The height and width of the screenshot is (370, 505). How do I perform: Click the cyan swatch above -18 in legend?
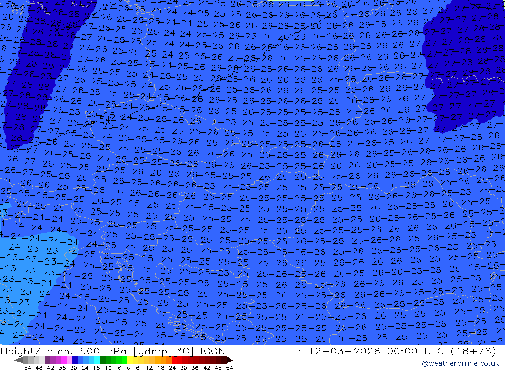[x=97, y=360]
